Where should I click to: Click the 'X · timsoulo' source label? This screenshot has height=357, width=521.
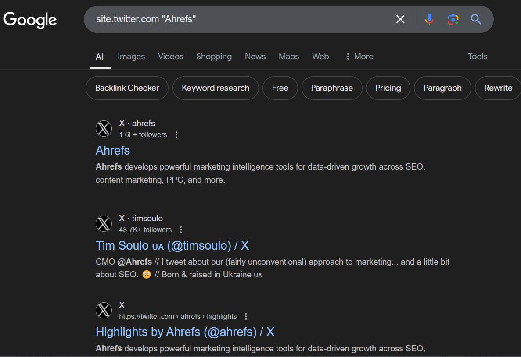(141, 219)
